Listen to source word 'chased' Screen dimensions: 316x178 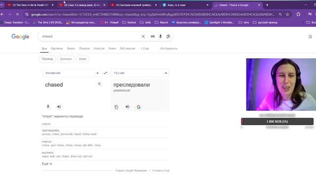59,107
